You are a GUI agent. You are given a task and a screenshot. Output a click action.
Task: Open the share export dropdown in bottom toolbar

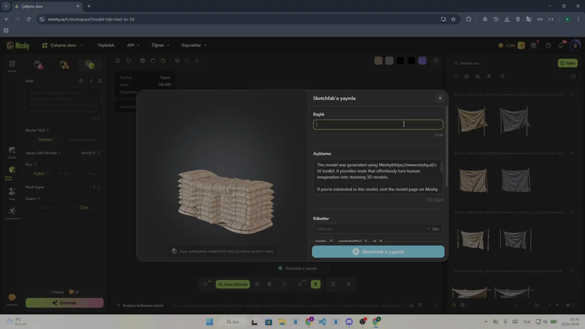[x=302, y=284]
